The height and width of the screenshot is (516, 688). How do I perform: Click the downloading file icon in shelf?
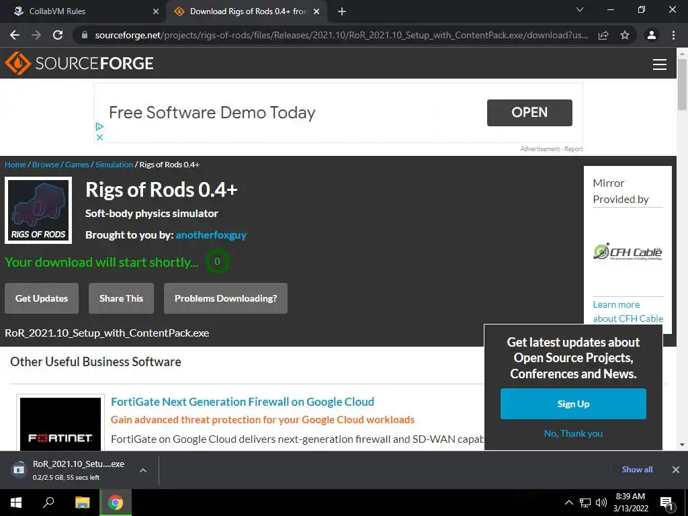(19, 470)
